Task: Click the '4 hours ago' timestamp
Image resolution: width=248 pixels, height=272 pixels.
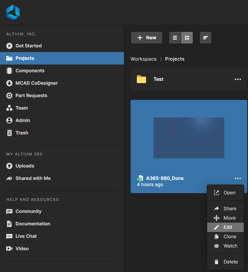Action: click(x=150, y=185)
